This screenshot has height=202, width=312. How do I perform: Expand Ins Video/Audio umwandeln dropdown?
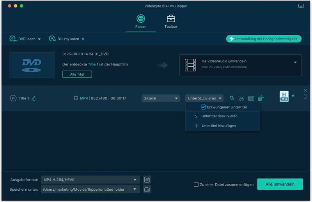pyautogui.click(x=295, y=62)
